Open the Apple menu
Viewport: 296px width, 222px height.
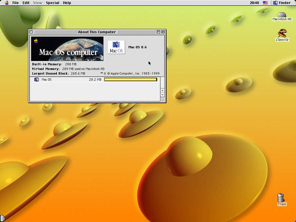tap(7, 3)
